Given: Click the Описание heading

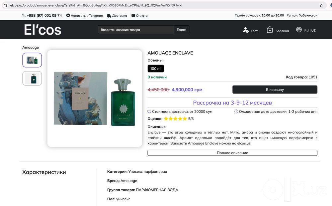Looking at the screenshot, I should [x=156, y=127].
